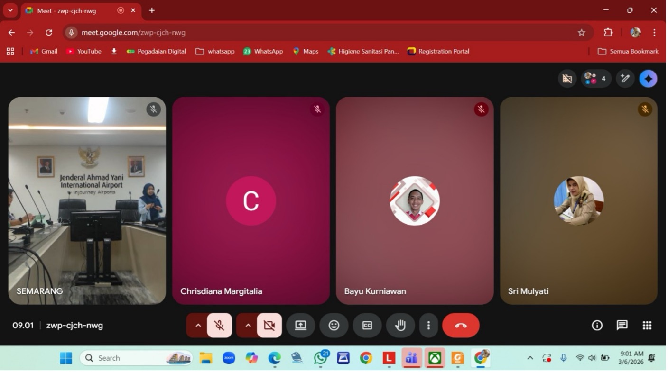This screenshot has width=668, height=372.
Task: Open the in-call chat panel
Action: (622, 326)
